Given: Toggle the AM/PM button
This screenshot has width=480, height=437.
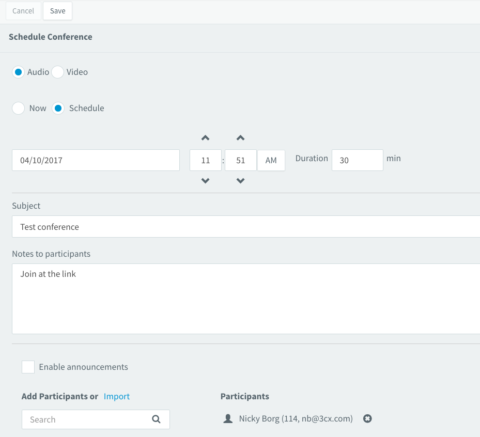Looking at the screenshot, I should pos(271,160).
